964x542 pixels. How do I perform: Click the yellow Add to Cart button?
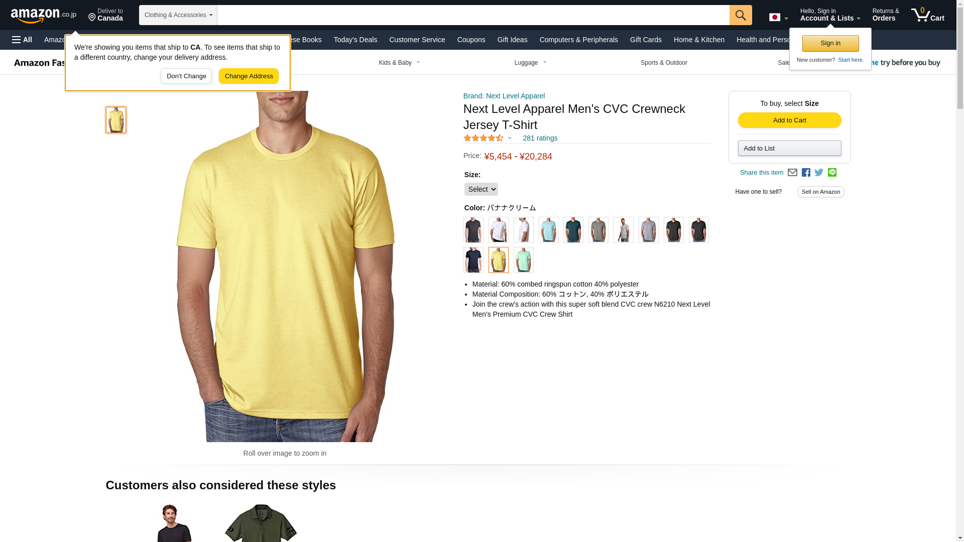coord(789,120)
